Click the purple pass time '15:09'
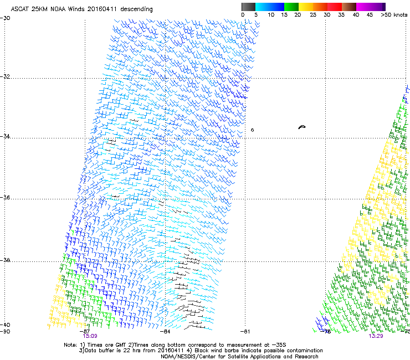 (x=90, y=336)
